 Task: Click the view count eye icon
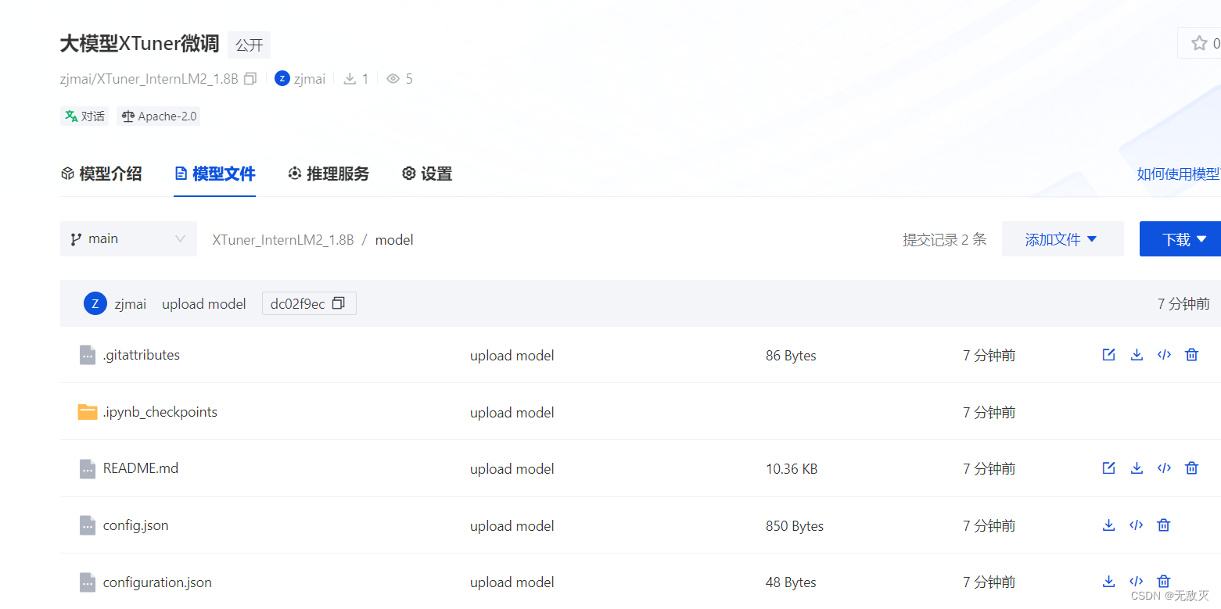393,78
